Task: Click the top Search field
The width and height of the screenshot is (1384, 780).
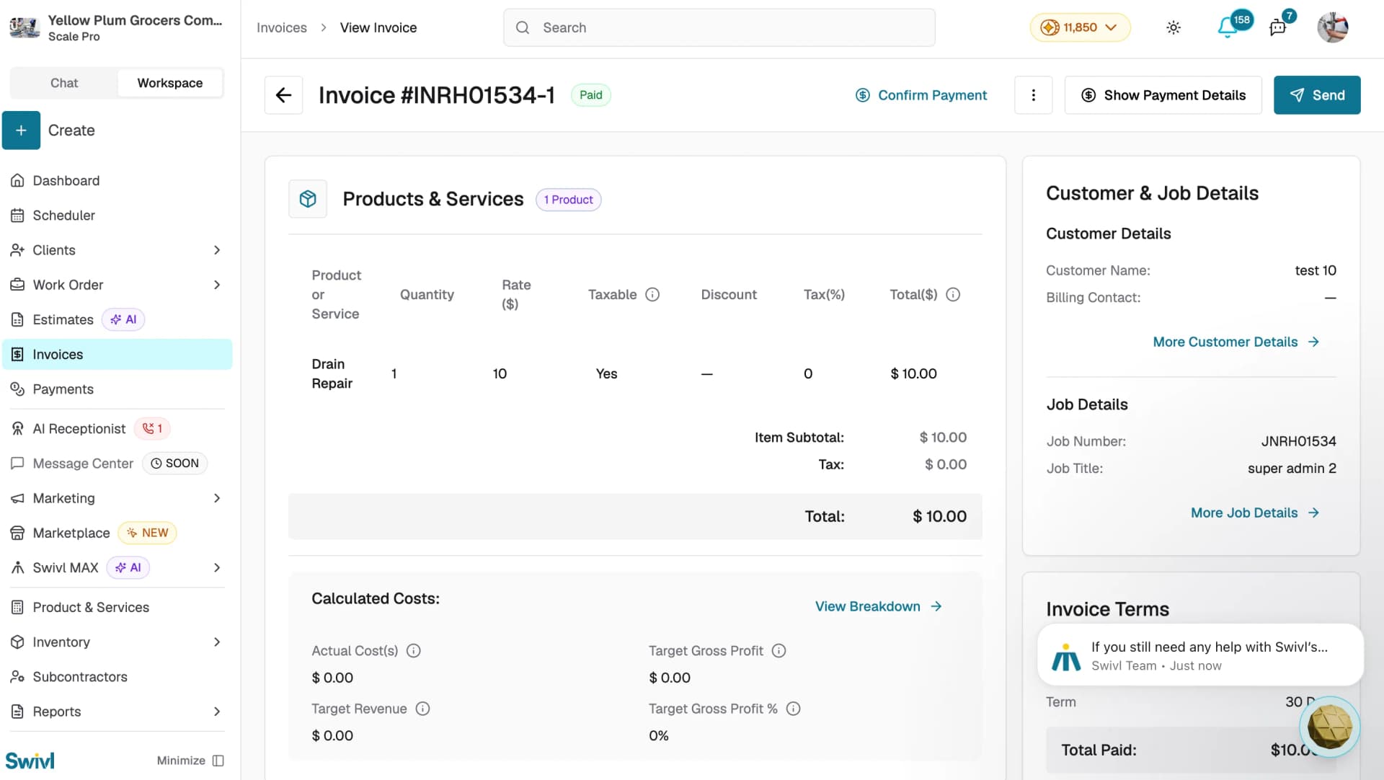Action: 719,27
